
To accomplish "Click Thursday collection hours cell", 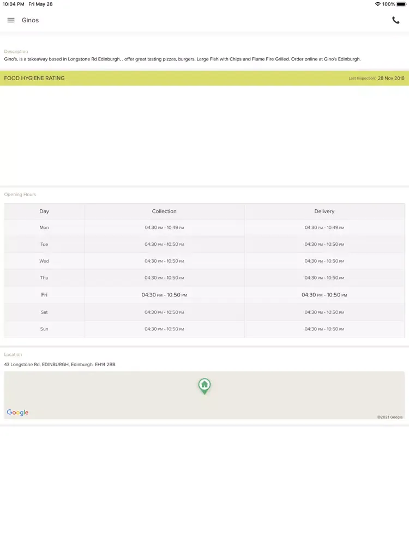I will (x=164, y=278).
